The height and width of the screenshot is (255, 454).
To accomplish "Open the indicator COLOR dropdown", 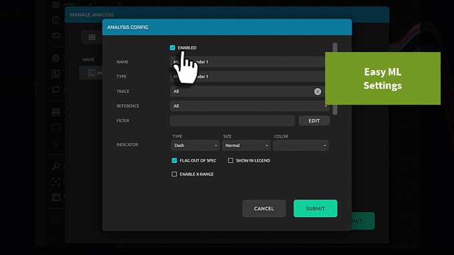I will click(x=300, y=146).
